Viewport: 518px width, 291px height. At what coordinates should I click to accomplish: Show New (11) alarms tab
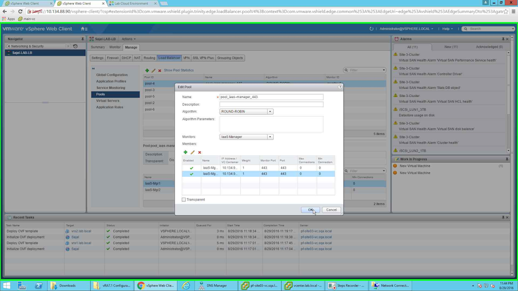451,47
